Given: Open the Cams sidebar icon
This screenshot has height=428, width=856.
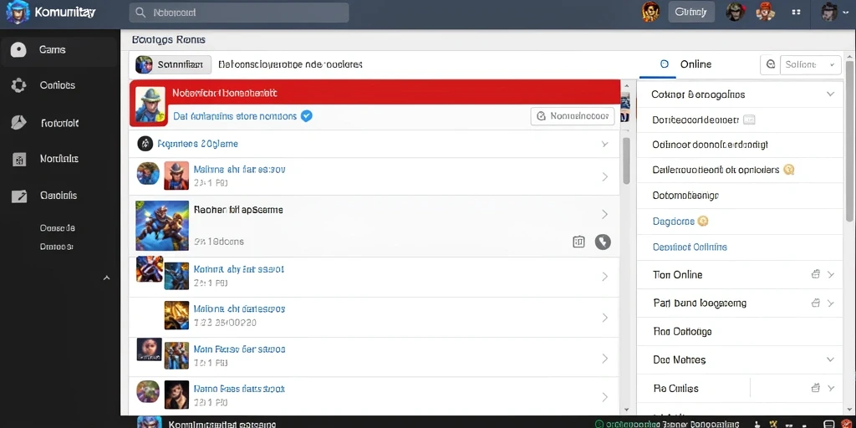Looking at the screenshot, I should (x=18, y=49).
